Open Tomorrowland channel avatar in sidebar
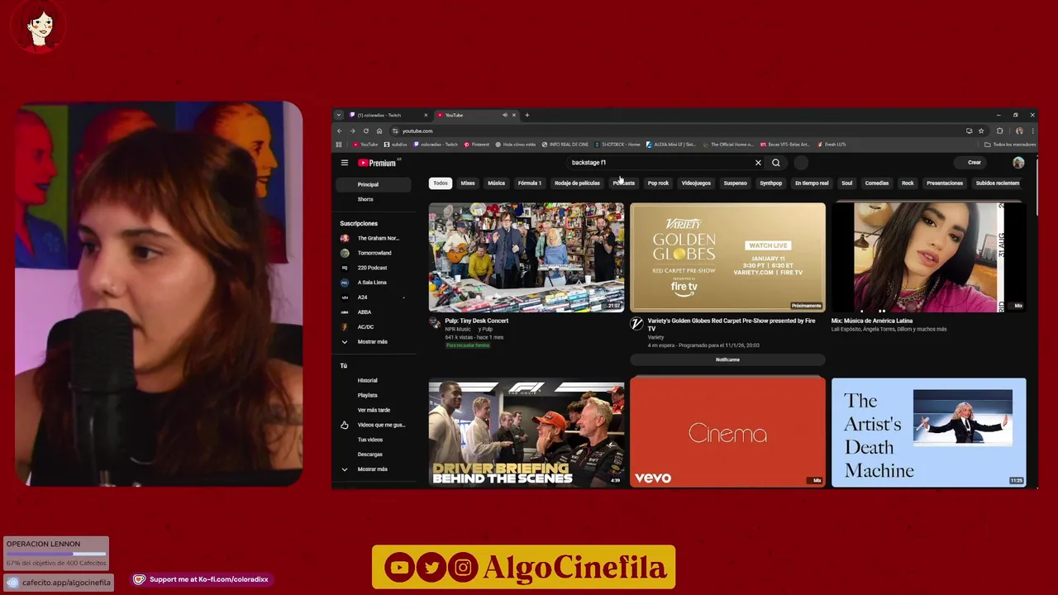 (345, 253)
